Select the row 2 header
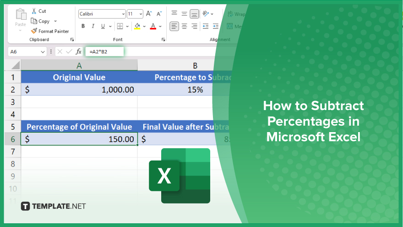This screenshot has width=403, height=227. pyautogui.click(x=13, y=89)
